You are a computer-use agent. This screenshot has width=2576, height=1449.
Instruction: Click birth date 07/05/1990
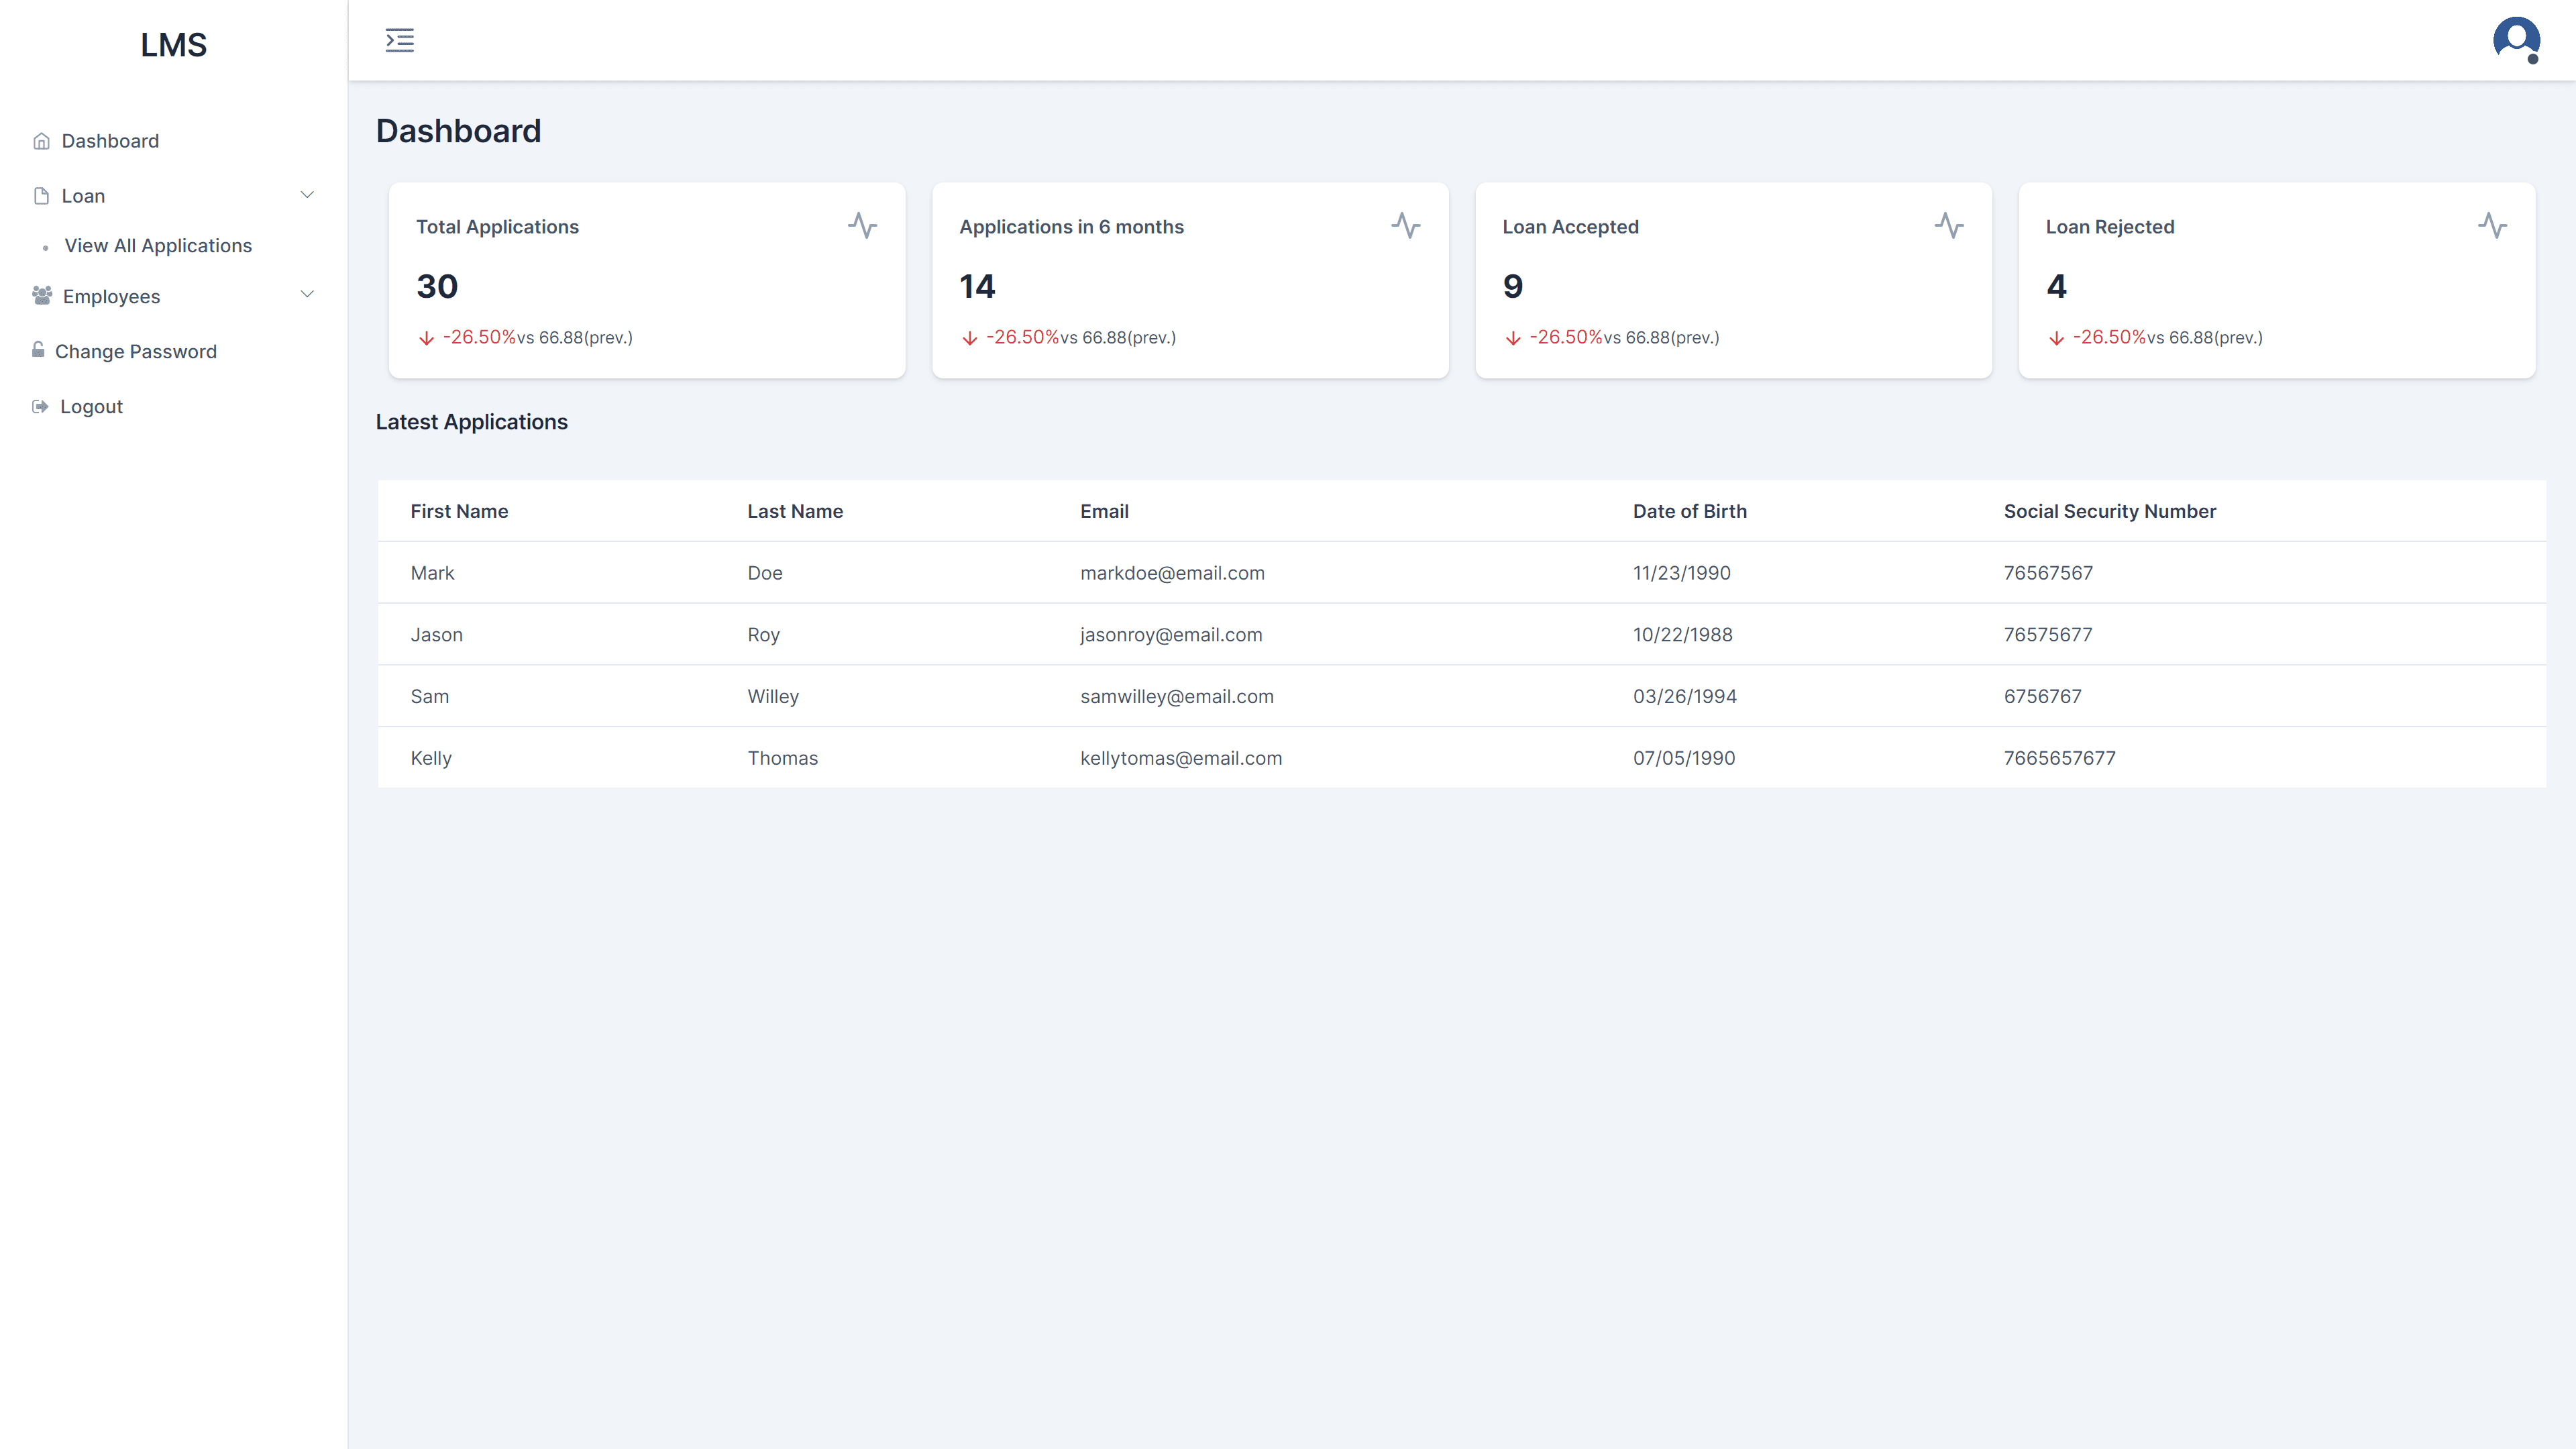click(1684, 759)
